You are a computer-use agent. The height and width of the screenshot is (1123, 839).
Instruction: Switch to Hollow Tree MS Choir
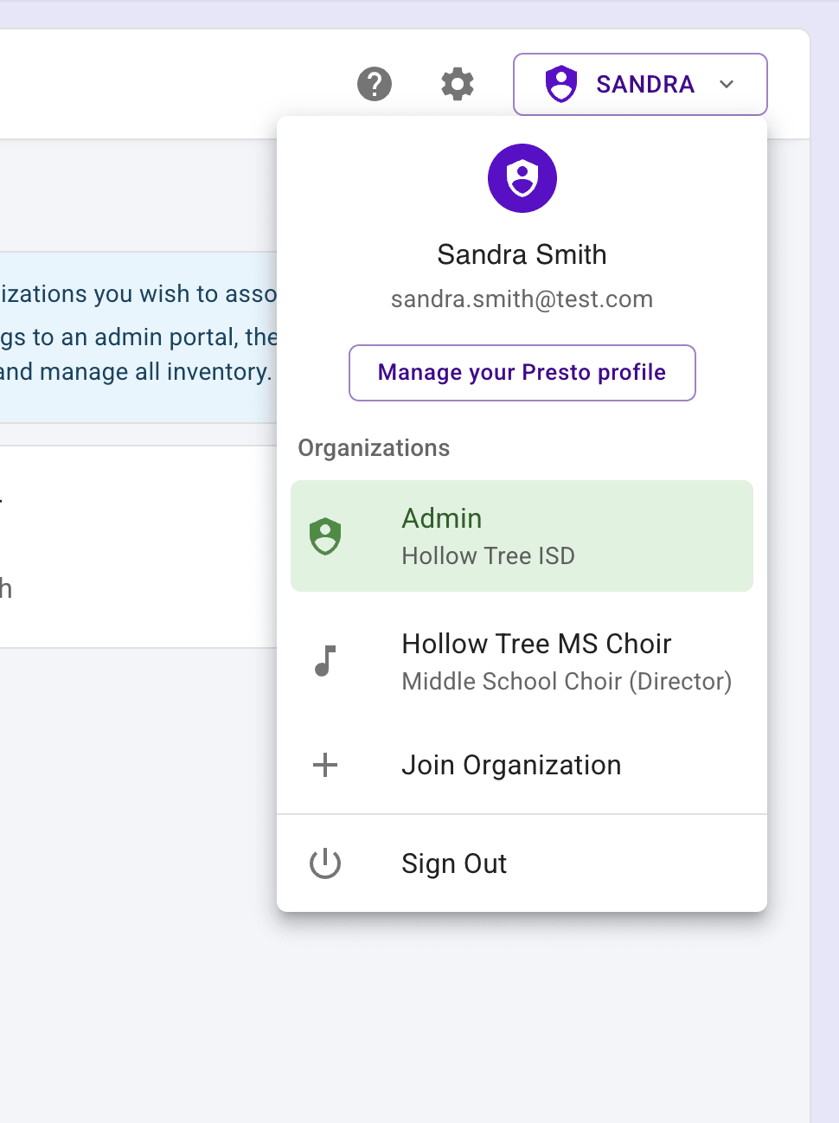(536, 644)
